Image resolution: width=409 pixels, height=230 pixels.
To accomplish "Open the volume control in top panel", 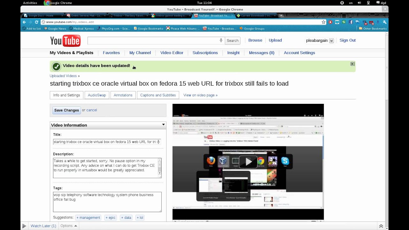I will 359,3.
